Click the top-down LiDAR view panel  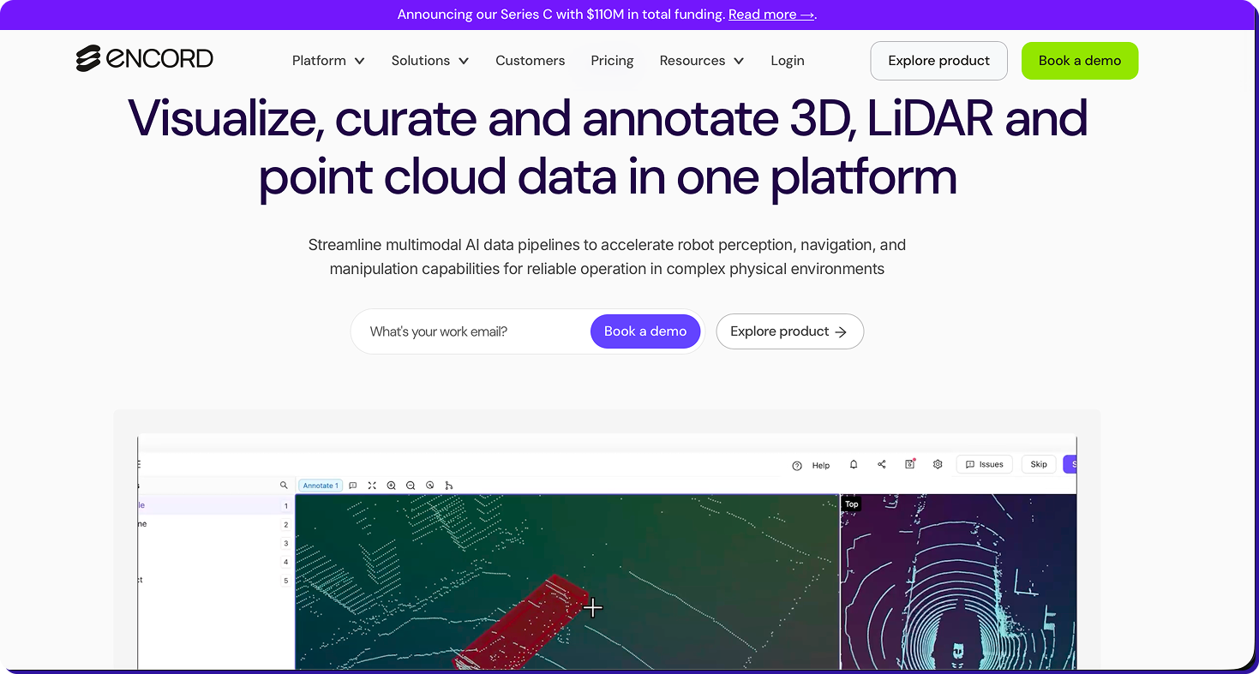[x=958, y=582]
